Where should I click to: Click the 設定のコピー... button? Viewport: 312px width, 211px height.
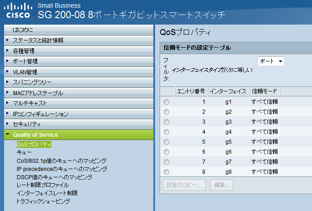pos(184,185)
